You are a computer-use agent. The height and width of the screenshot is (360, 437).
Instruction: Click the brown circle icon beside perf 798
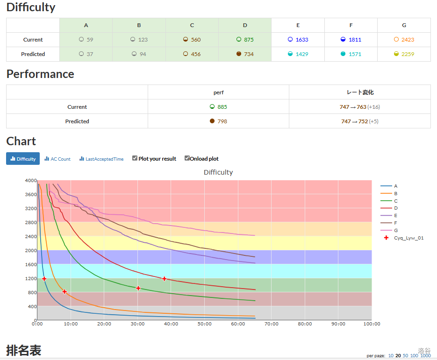[x=212, y=121]
